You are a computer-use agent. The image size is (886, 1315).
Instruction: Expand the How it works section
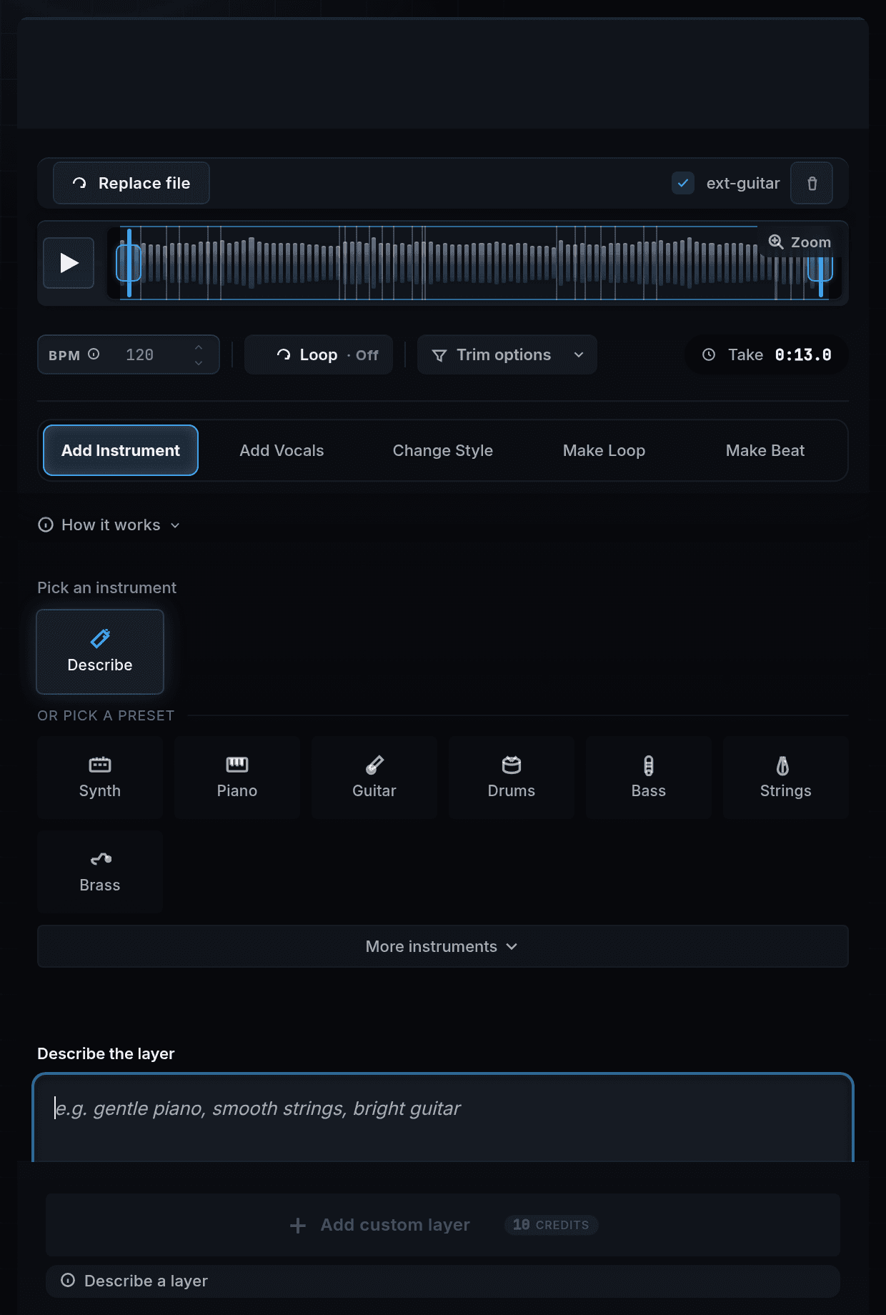point(109,525)
